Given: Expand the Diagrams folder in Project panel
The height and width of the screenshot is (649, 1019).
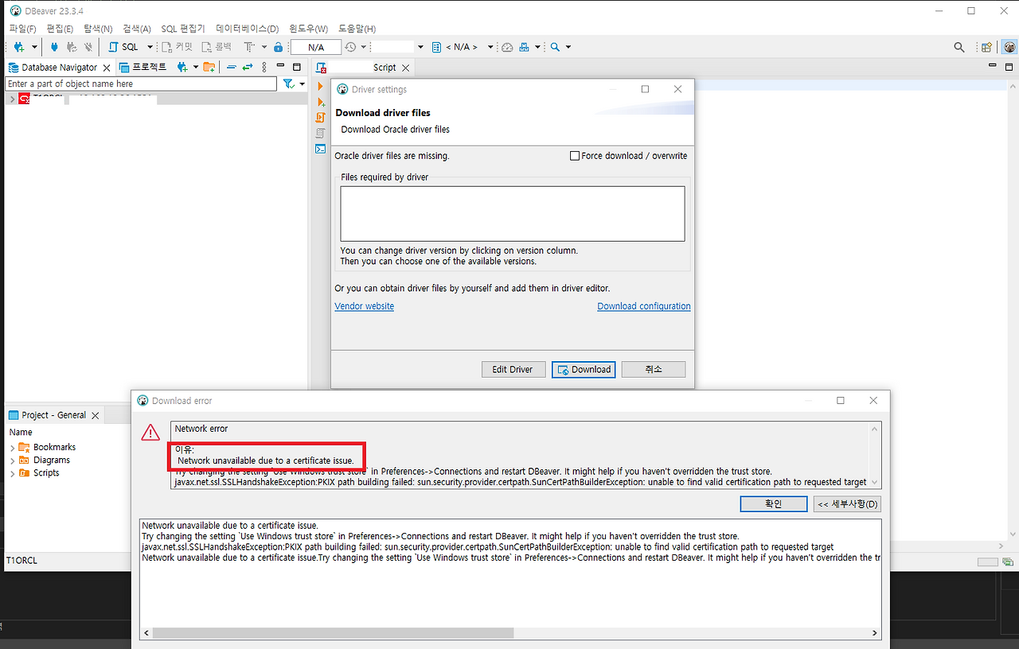Looking at the screenshot, I should coord(12,461).
